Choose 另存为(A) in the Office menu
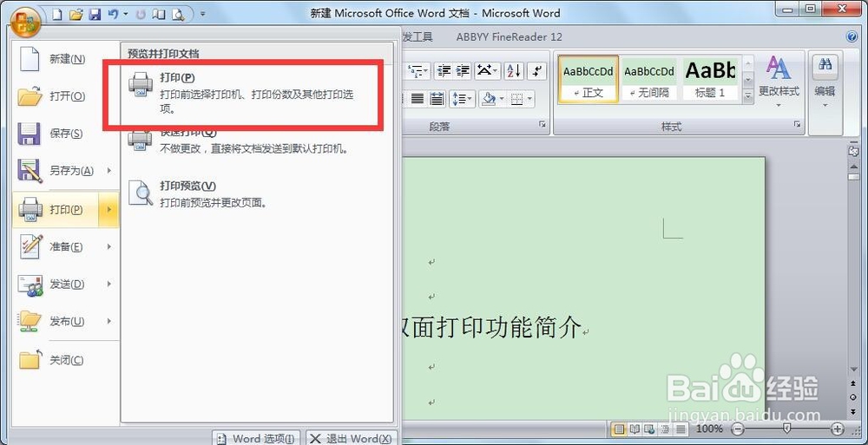The image size is (868, 445). click(56, 171)
